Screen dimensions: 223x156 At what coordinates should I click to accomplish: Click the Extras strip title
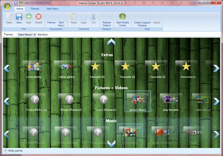tap(107, 55)
